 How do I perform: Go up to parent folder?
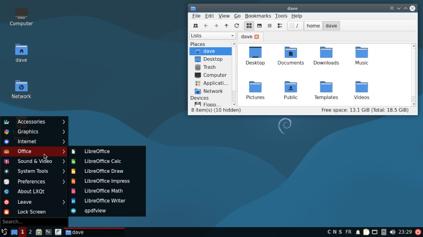pyautogui.click(x=227, y=26)
